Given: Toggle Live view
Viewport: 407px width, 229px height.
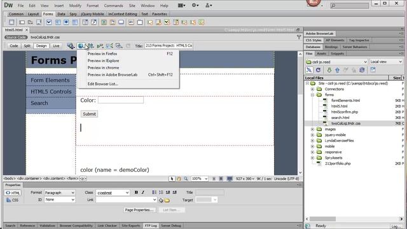Looking at the screenshot, I should [x=56, y=46].
